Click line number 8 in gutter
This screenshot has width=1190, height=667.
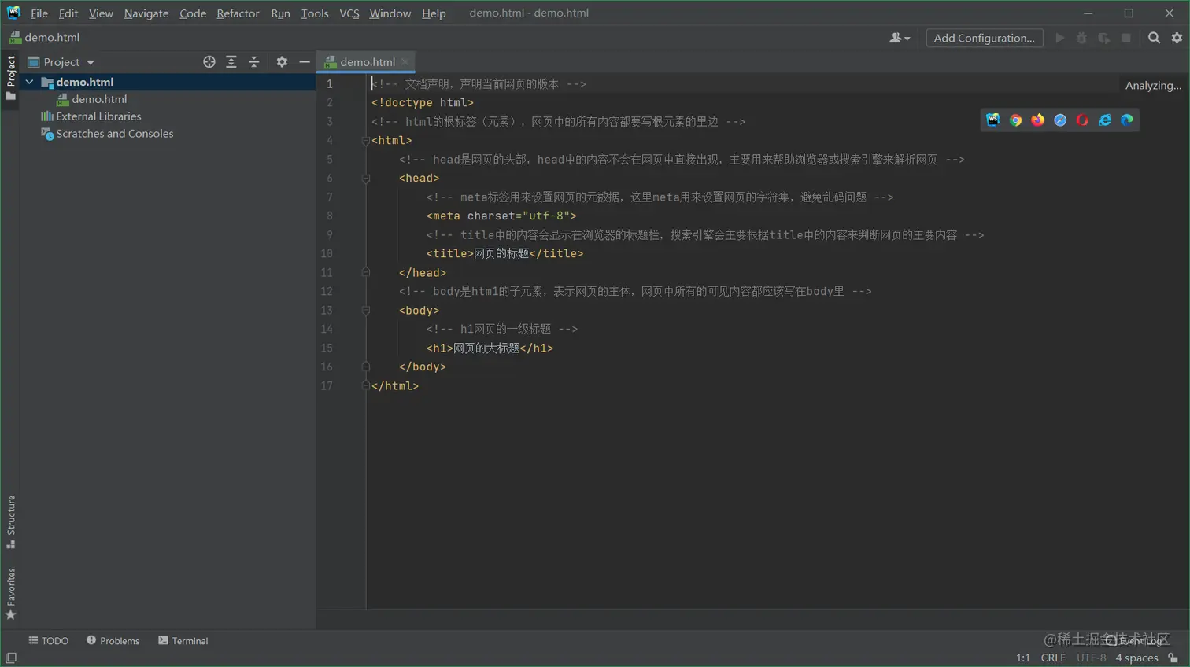[x=329, y=216]
